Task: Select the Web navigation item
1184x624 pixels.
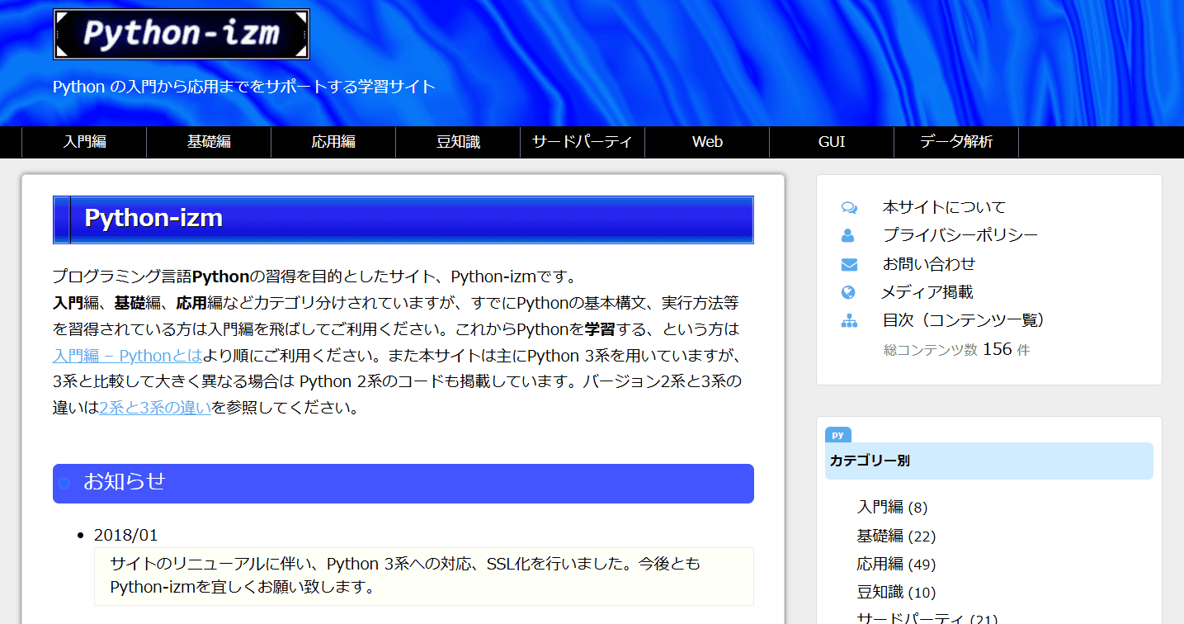Action: (x=707, y=142)
